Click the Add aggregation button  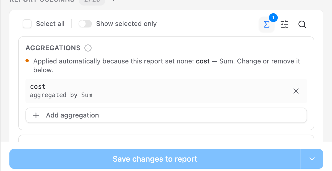click(166, 115)
